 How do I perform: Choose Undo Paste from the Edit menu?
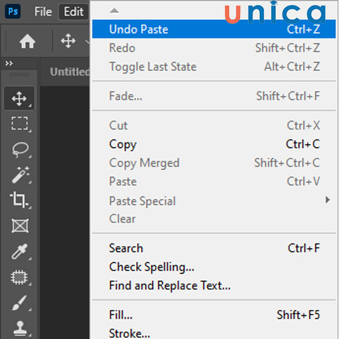click(138, 29)
